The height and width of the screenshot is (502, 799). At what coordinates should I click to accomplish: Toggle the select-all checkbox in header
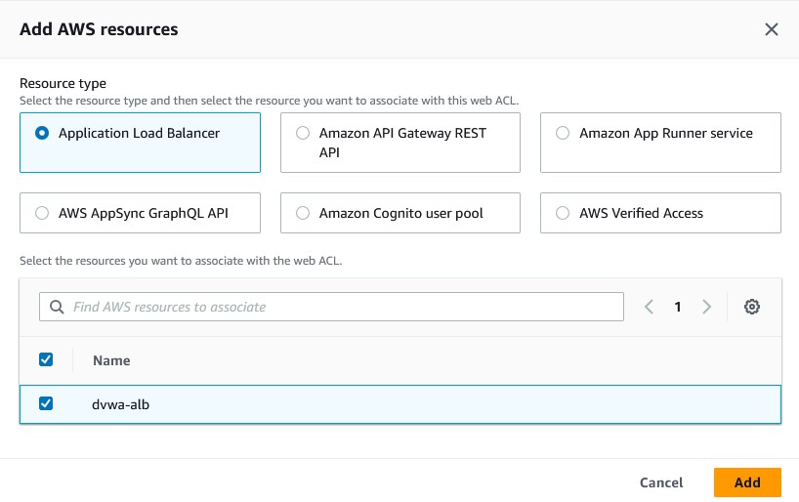click(x=46, y=359)
